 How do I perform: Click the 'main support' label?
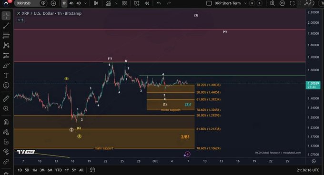104,148
